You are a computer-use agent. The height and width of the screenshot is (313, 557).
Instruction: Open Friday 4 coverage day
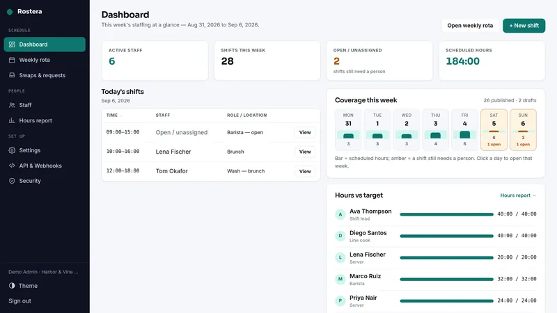[464, 130]
